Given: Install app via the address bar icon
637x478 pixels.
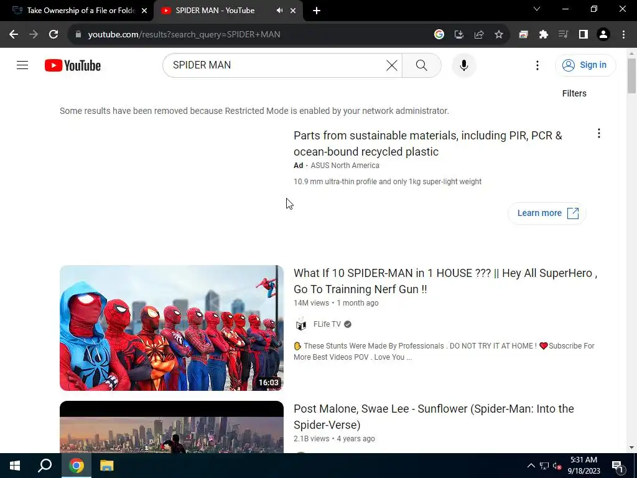Looking at the screenshot, I should [458, 35].
